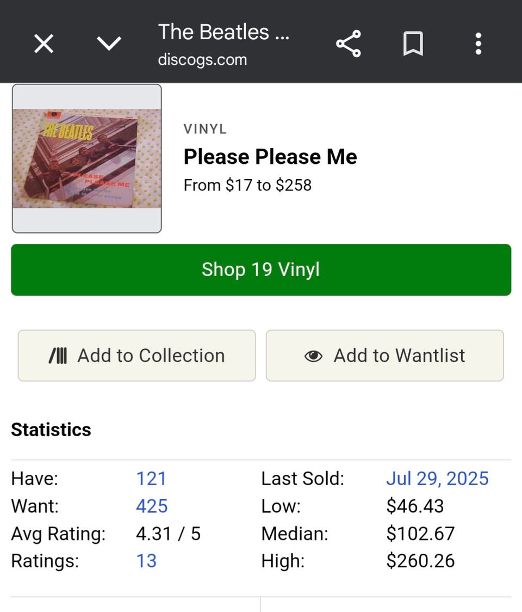The height and width of the screenshot is (612, 522).
Task: Open the Have count 121 link
Action: 151,479
